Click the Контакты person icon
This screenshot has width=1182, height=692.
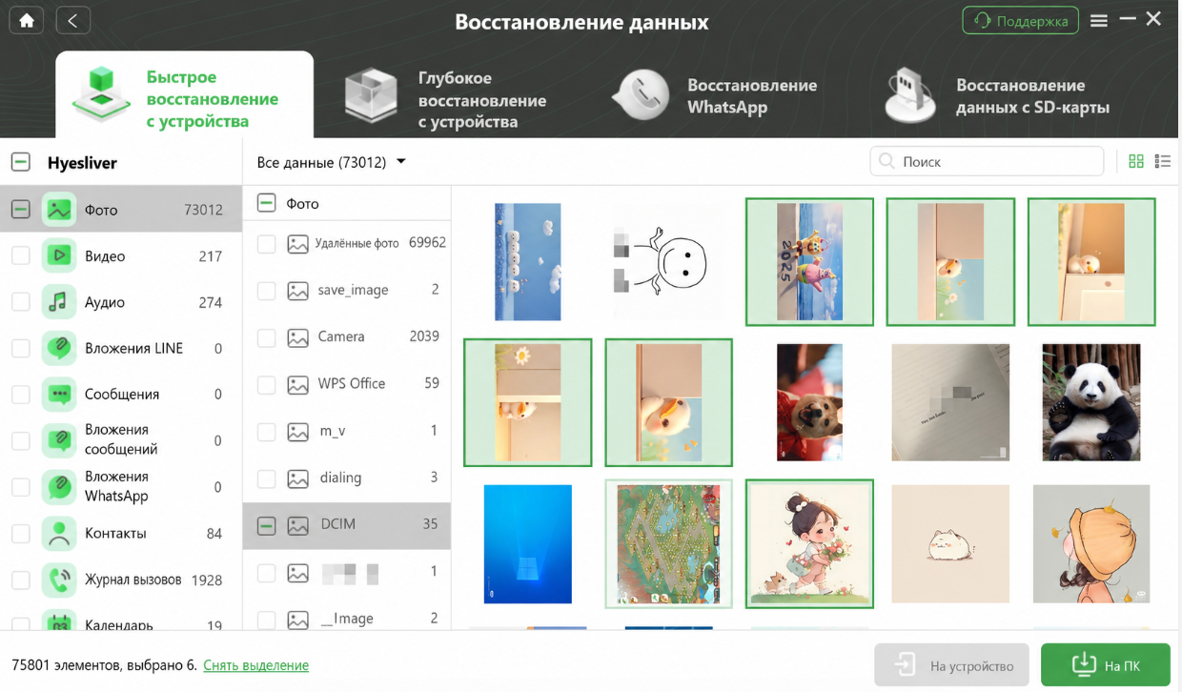59,533
